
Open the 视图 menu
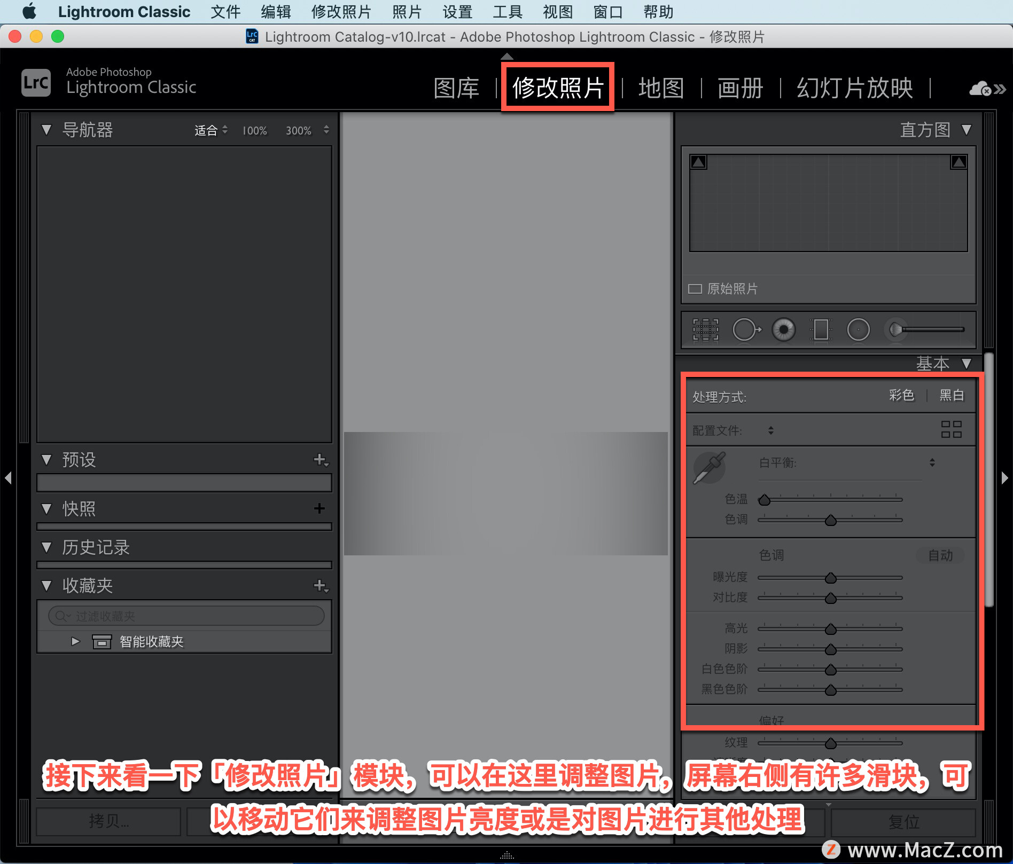(x=558, y=11)
